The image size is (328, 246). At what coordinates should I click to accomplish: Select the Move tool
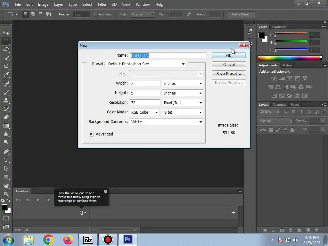[6, 33]
